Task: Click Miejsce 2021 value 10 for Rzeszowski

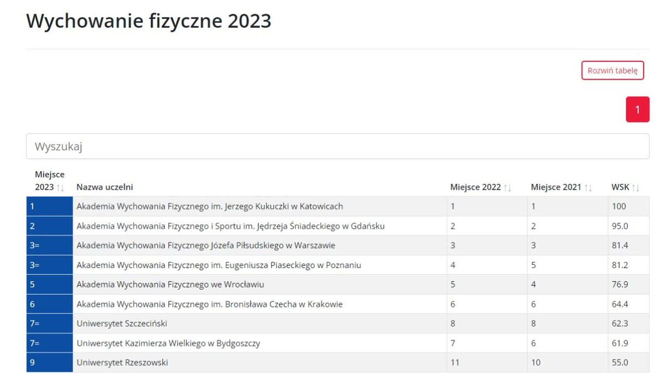Action: tap(536, 362)
